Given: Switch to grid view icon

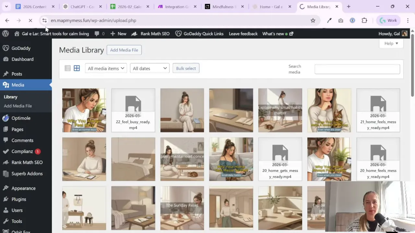Looking at the screenshot, I should [x=77, y=68].
